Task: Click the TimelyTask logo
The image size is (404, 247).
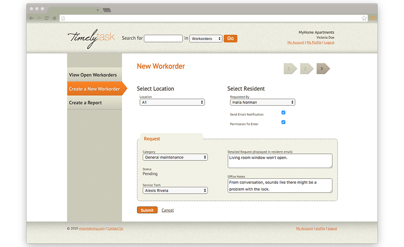Action: pos(90,39)
